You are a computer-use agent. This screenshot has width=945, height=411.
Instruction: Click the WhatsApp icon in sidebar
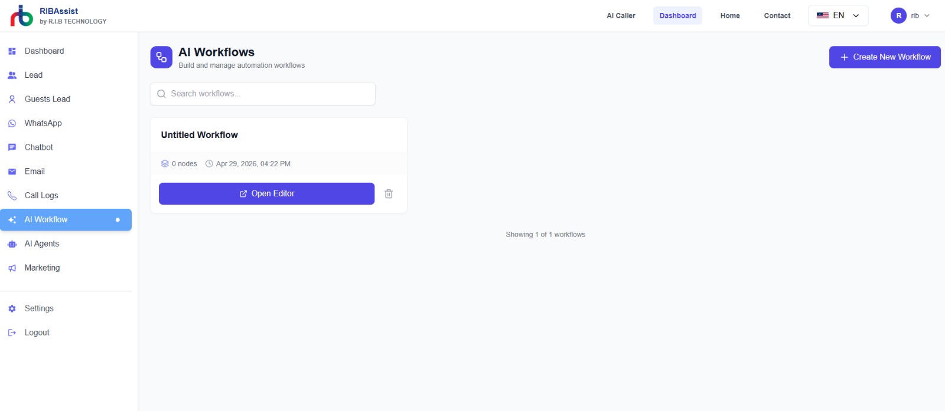point(12,124)
